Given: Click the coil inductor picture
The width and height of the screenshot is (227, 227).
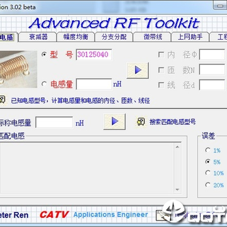Looking at the screenshot, I should pyautogui.click(x=18, y=69).
